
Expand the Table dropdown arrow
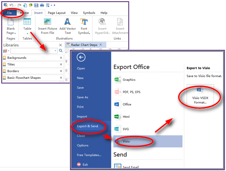[27, 33]
